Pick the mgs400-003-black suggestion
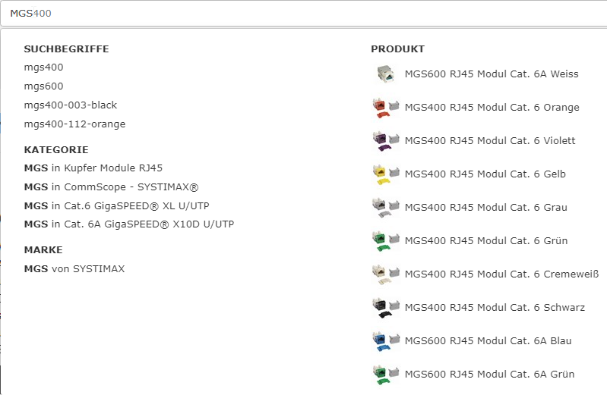 click(71, 105)
